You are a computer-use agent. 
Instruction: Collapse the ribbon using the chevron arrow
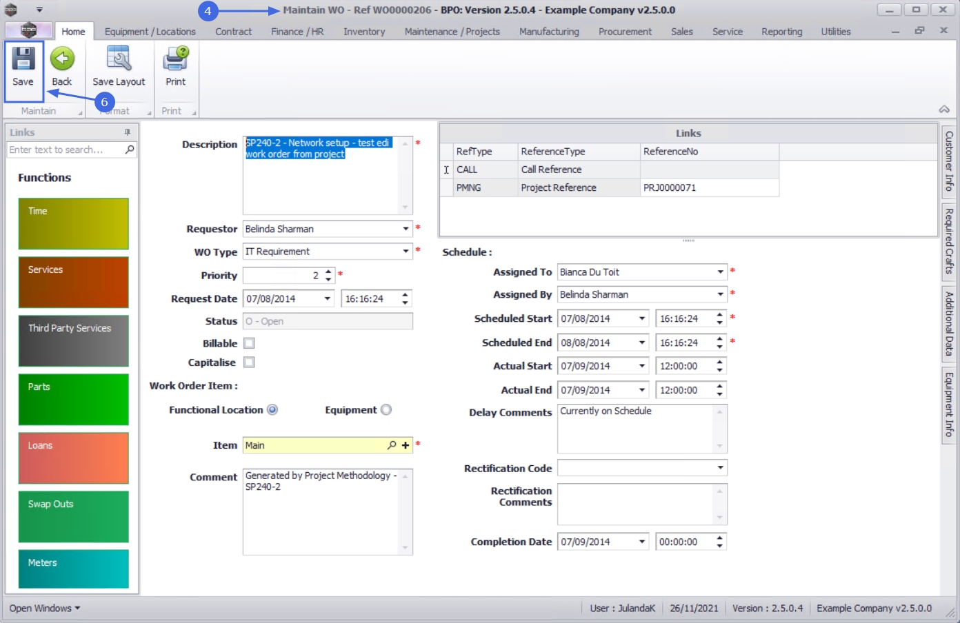(x=943, y=110)
